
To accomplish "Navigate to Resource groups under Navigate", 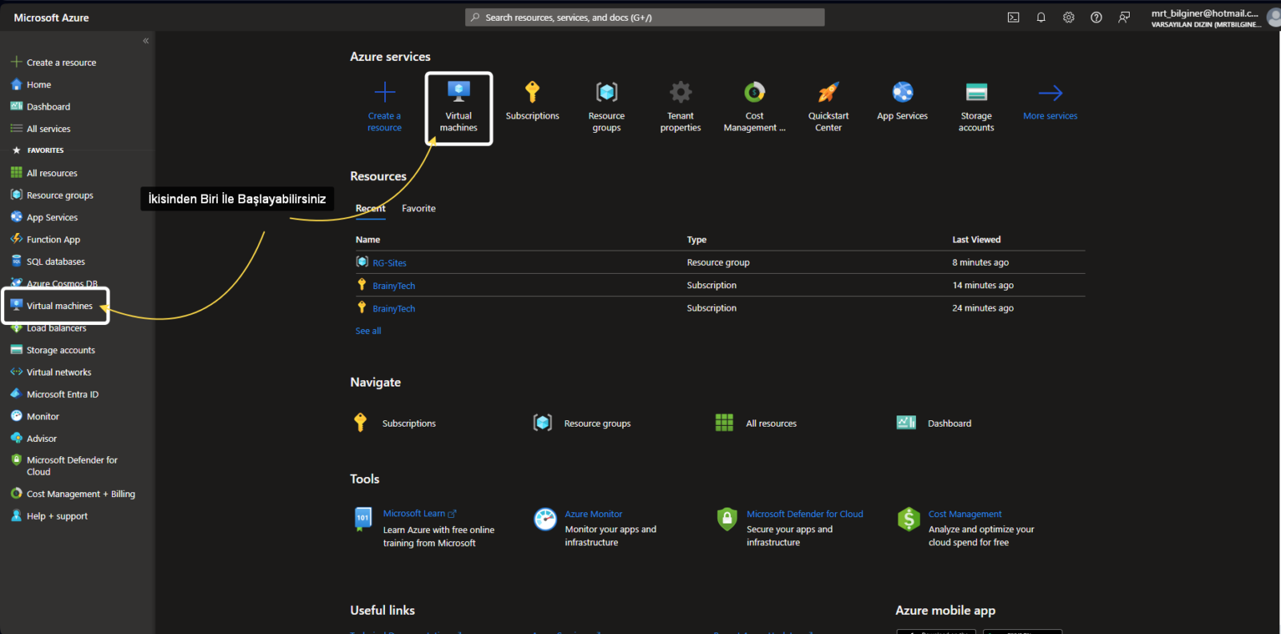I will coord(582,423).
